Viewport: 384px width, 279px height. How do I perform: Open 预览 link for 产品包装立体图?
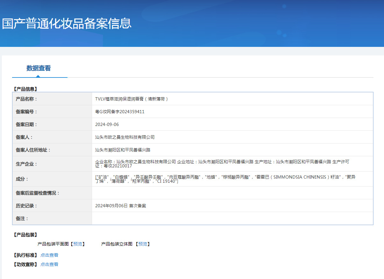tap(143, 244)
